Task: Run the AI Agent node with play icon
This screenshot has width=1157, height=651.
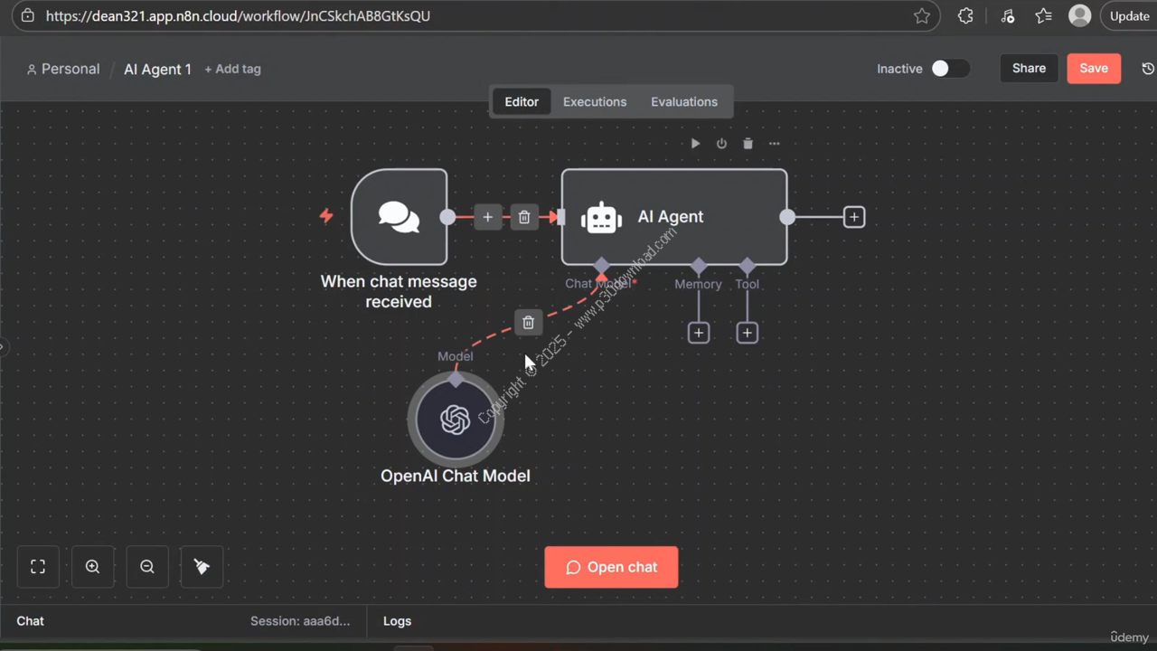Action: click(695, 144)
